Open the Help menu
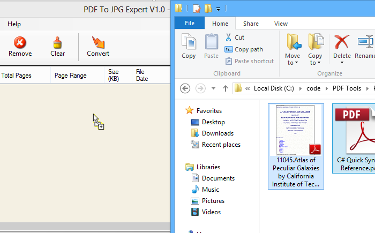The image size is (375, 233). coord(14,24)
